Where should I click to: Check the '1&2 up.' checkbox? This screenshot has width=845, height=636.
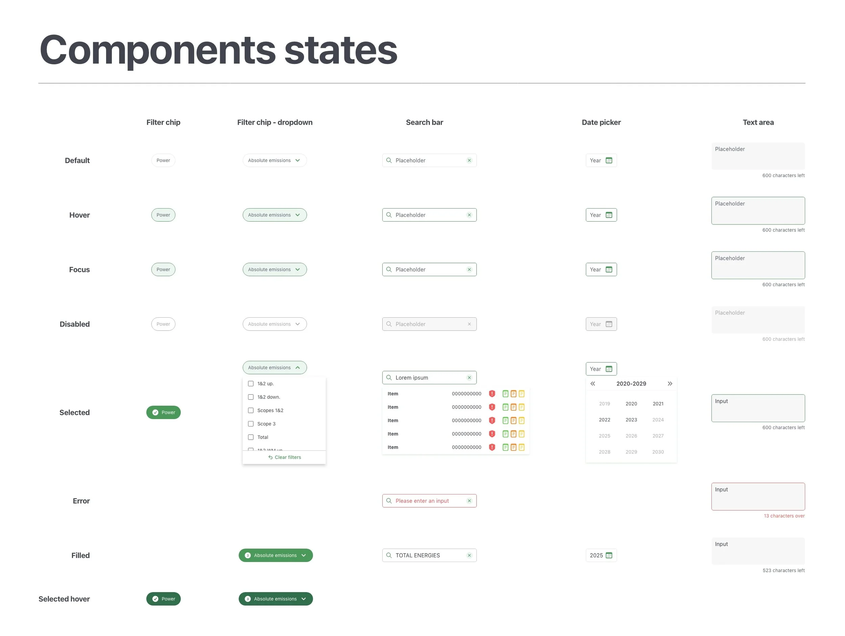tap(250, 384)
